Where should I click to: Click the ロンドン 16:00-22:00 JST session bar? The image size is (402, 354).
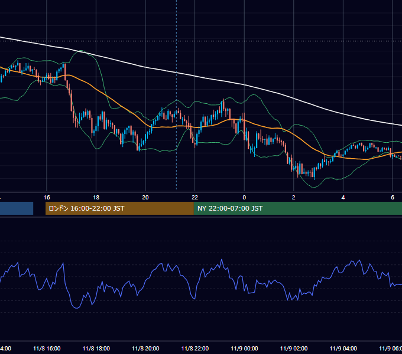(119, 208)
